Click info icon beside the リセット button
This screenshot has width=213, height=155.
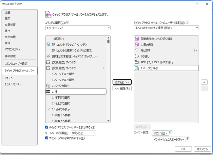[x=171, y=132]
